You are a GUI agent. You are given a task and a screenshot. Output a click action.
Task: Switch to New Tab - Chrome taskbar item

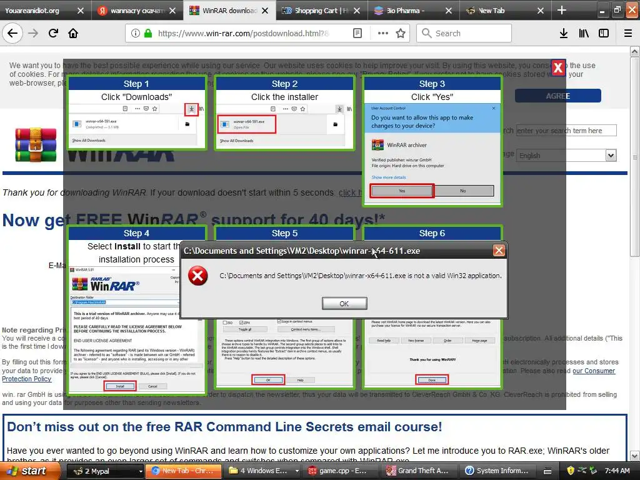[183, 471]
